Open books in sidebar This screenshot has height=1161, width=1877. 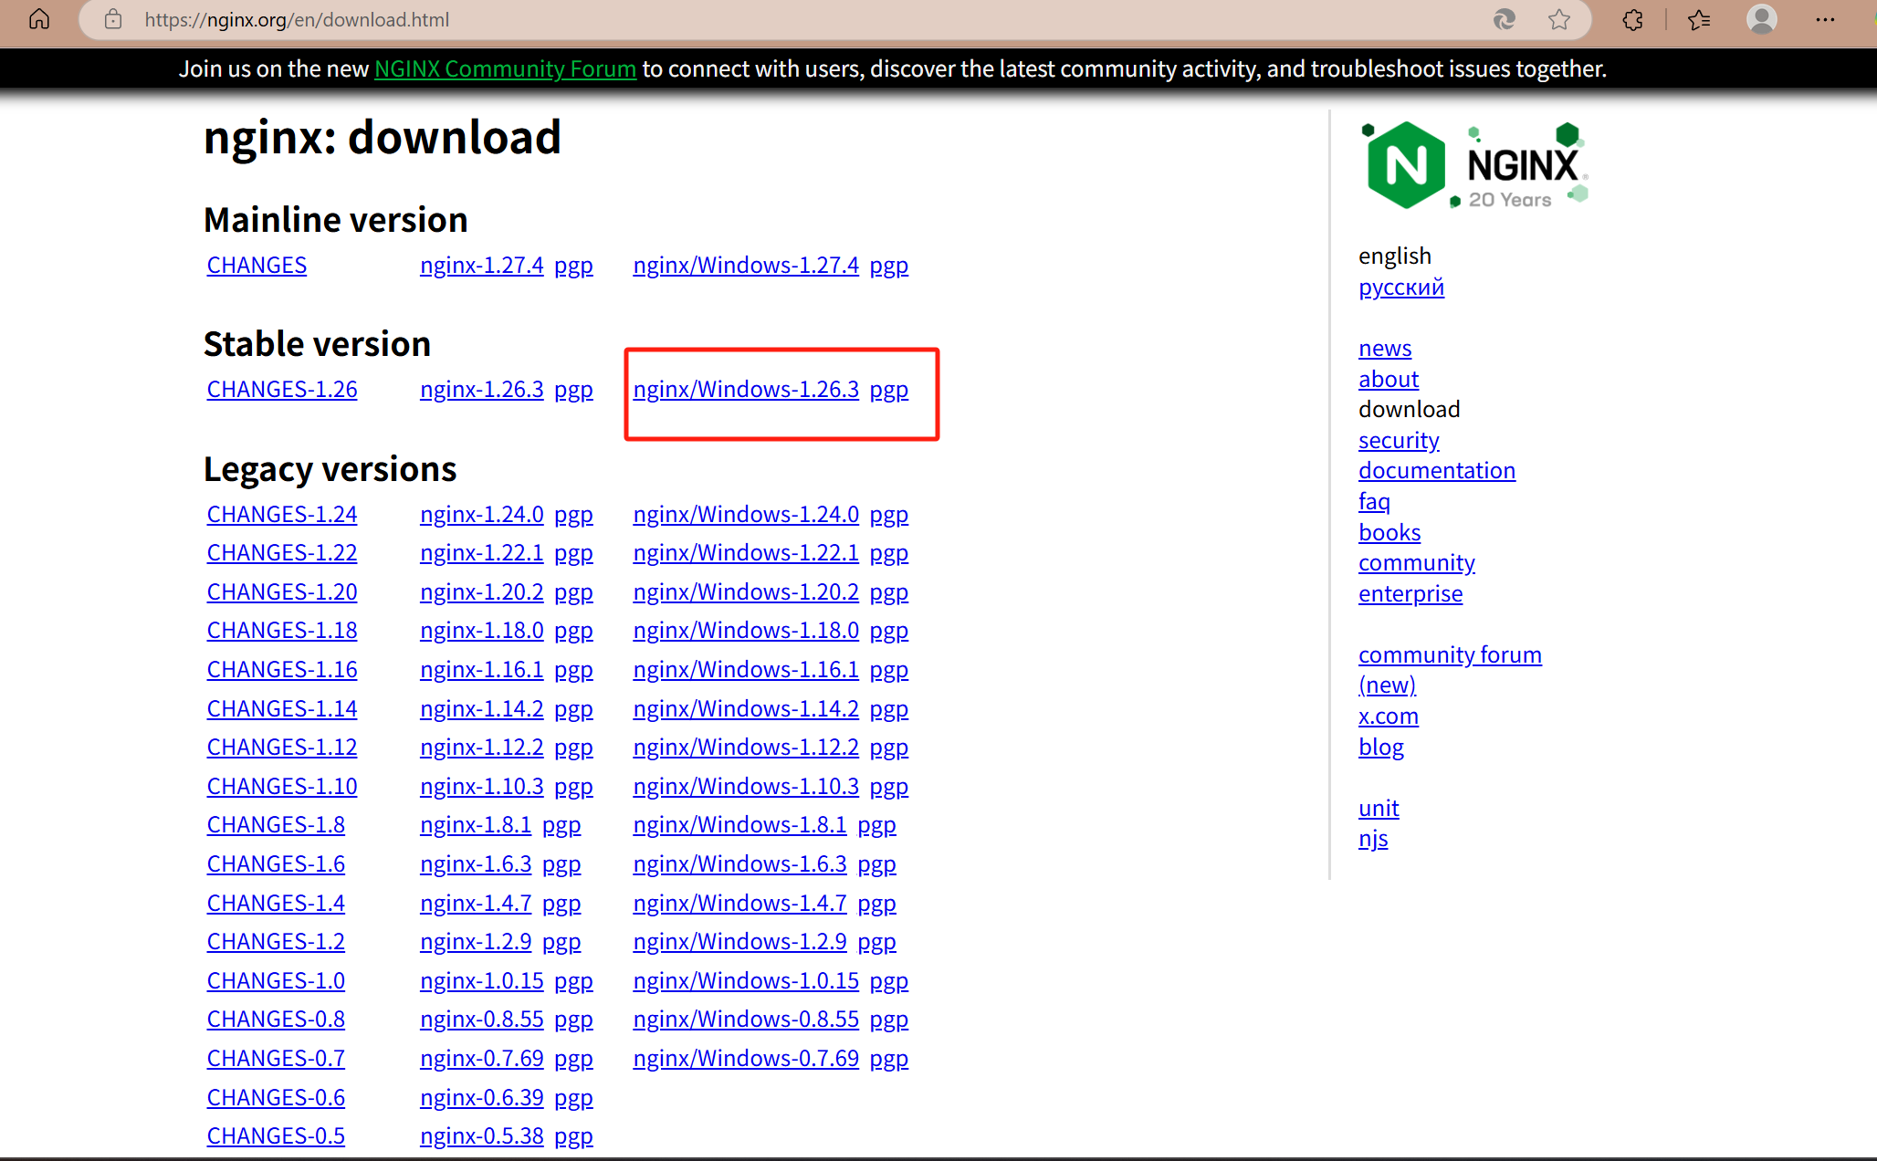[1389, 532]
